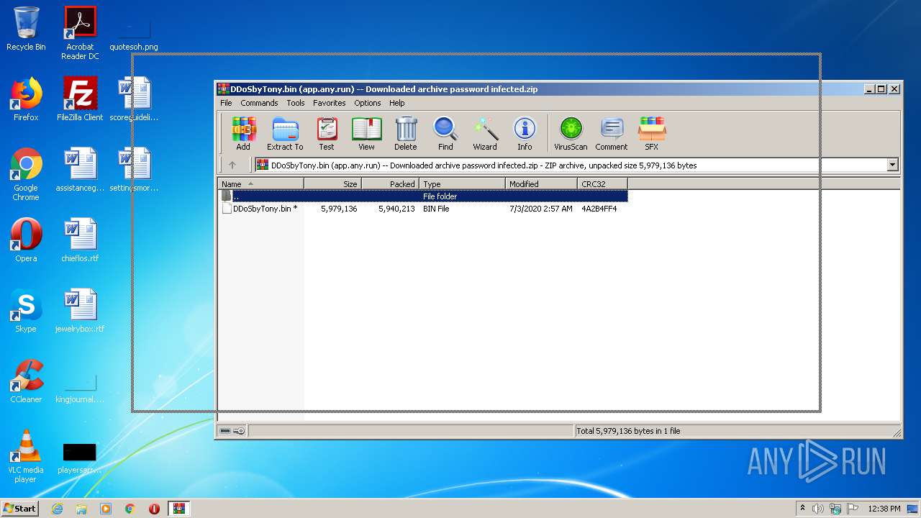Open the Options menu
Image resolution: width=921 pixels, height=518 pixels.
(367, 103)
